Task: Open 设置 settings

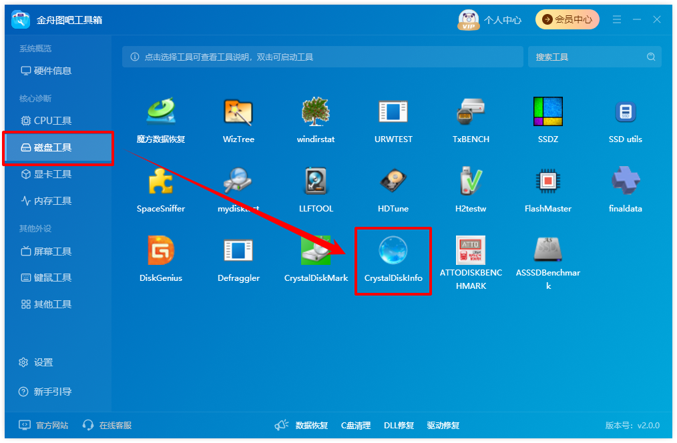Action: 36,362
